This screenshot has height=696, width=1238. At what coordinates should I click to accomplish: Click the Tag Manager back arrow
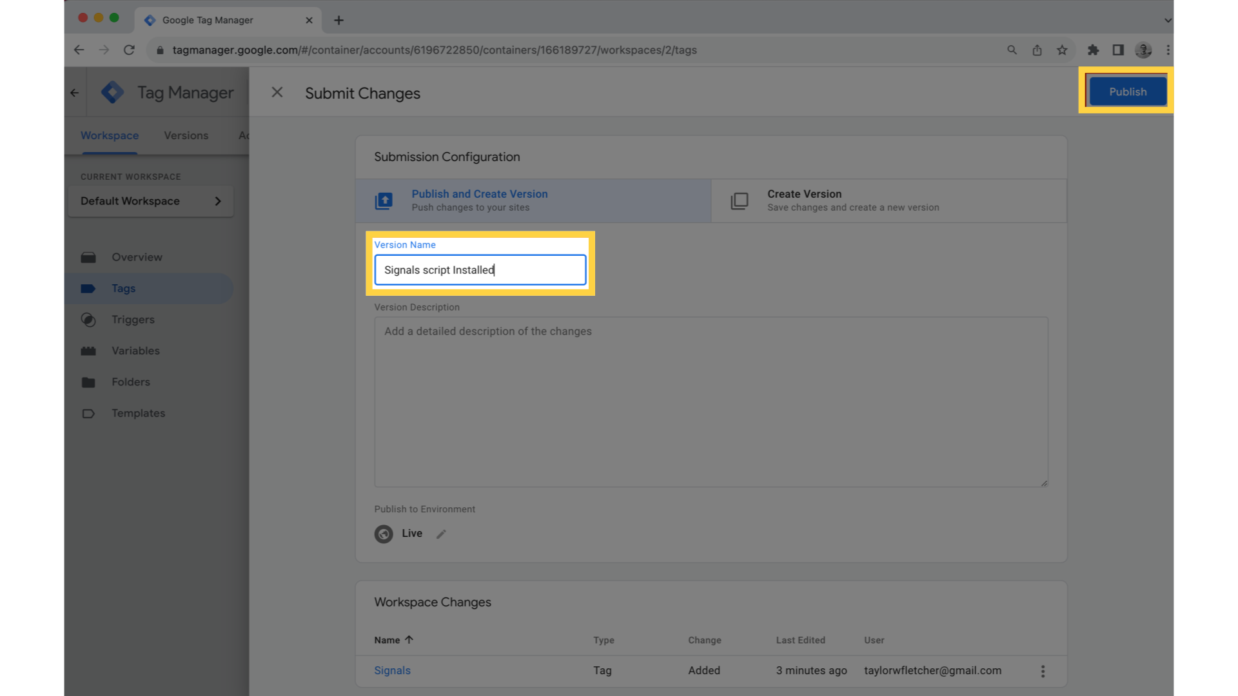tap(75, 93)
